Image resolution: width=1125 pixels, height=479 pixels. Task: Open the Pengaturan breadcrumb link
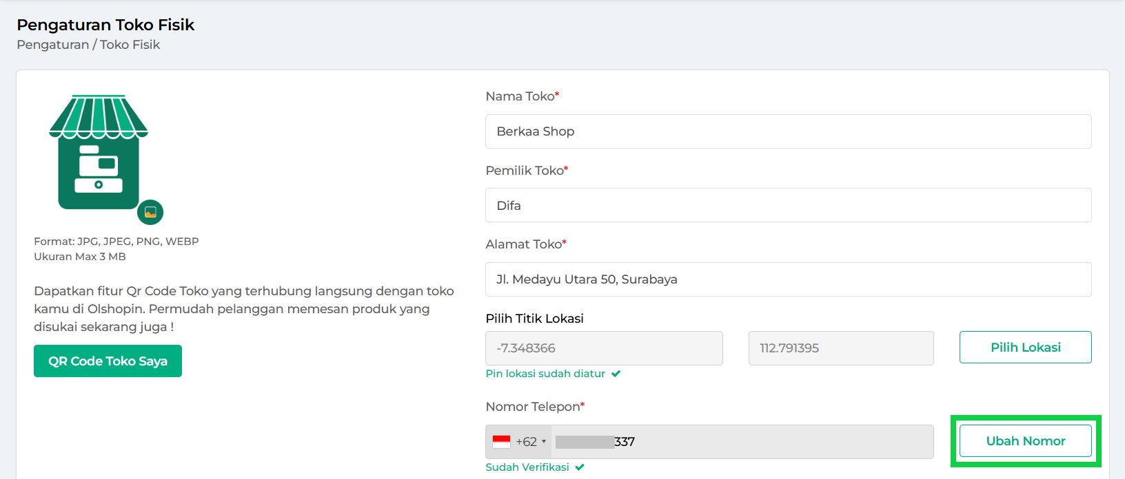coord(53,45)
